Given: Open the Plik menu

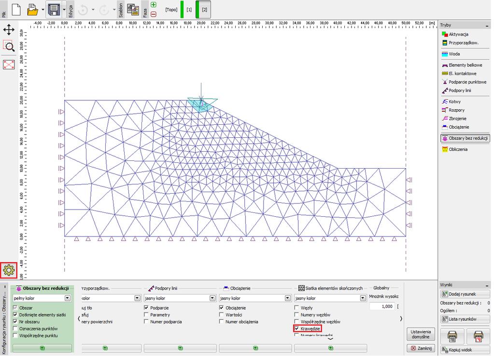Looking at the screenshot, I should click(x=3, y=10).
